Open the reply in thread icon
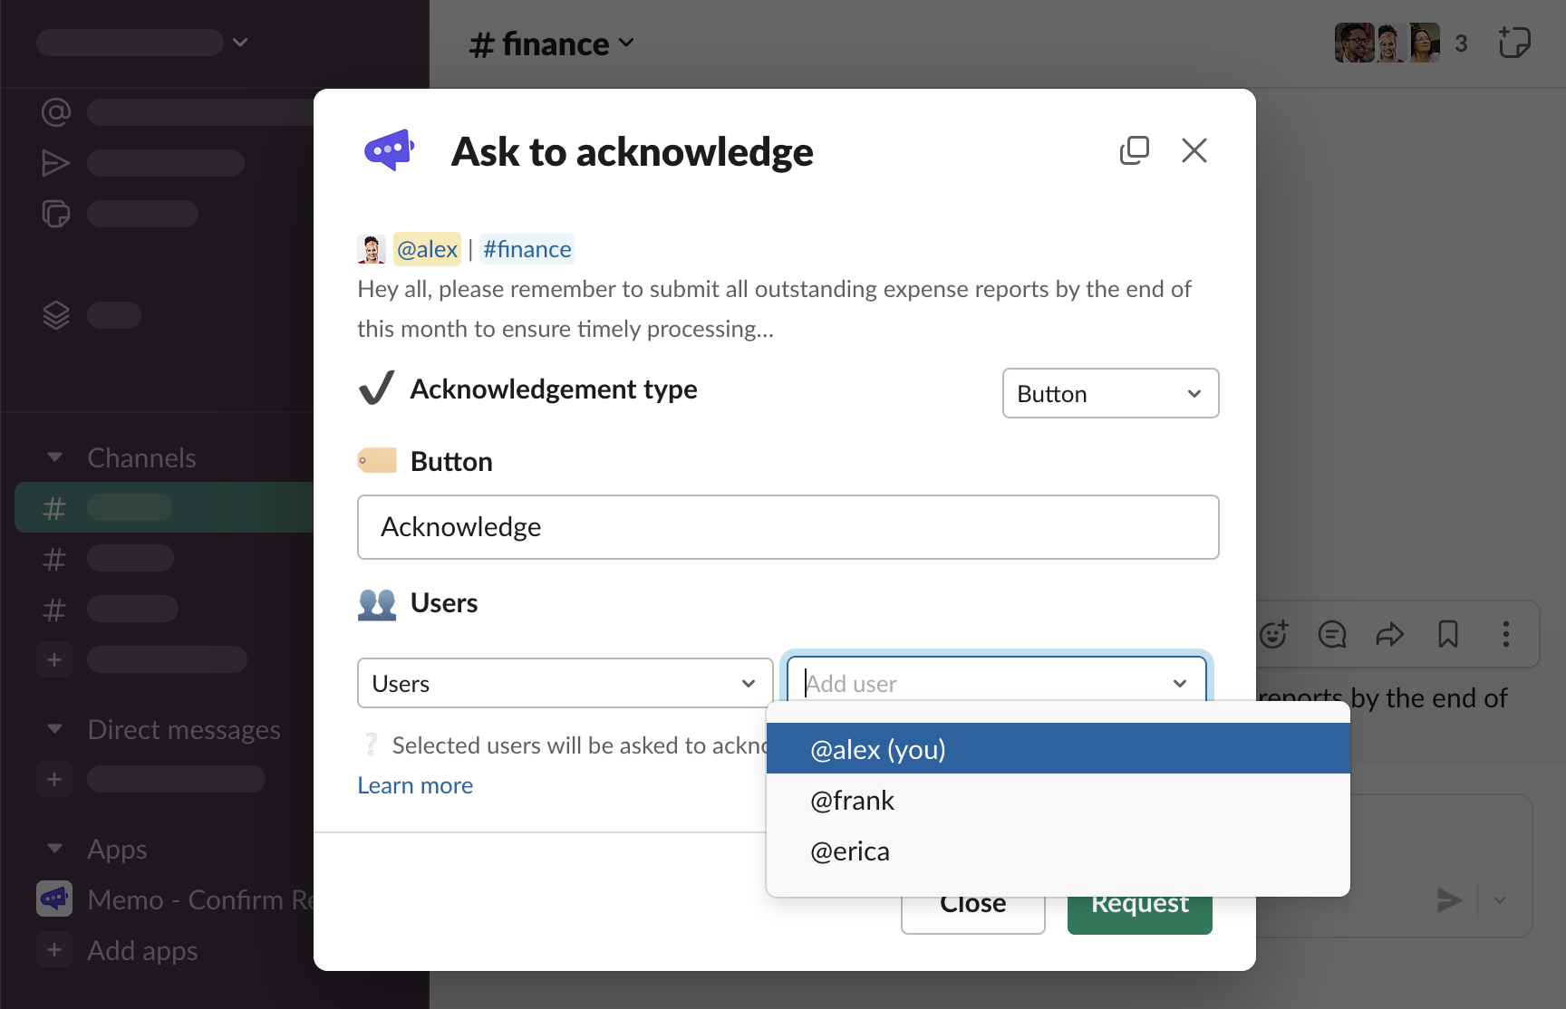The width and height of the screenshot is (1566, 1009). click(x=1331, y=634)
